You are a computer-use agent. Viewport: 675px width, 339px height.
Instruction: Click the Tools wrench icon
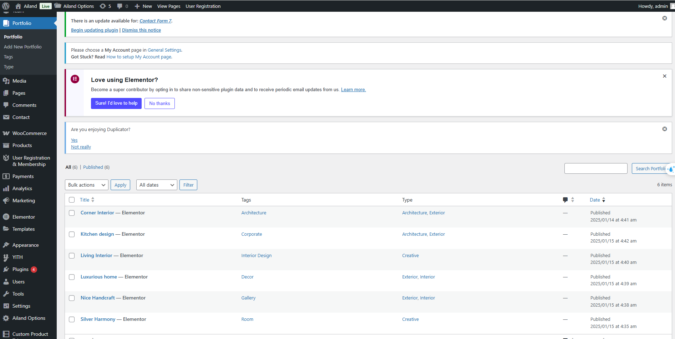pos(6,294)
